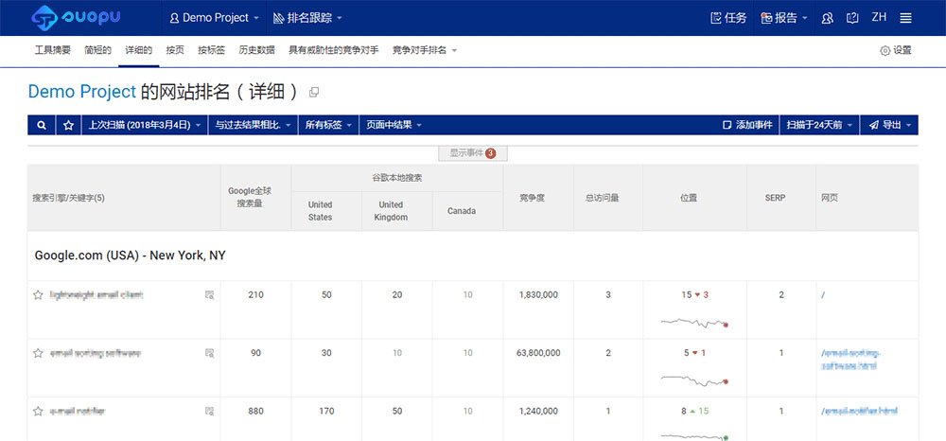Toggle star on the 210 volume keyword row

[38, 295]
